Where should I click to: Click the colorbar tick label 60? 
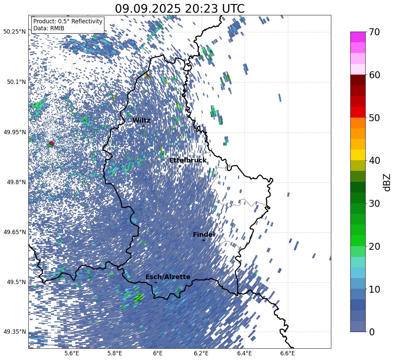[x=374, y=75]
